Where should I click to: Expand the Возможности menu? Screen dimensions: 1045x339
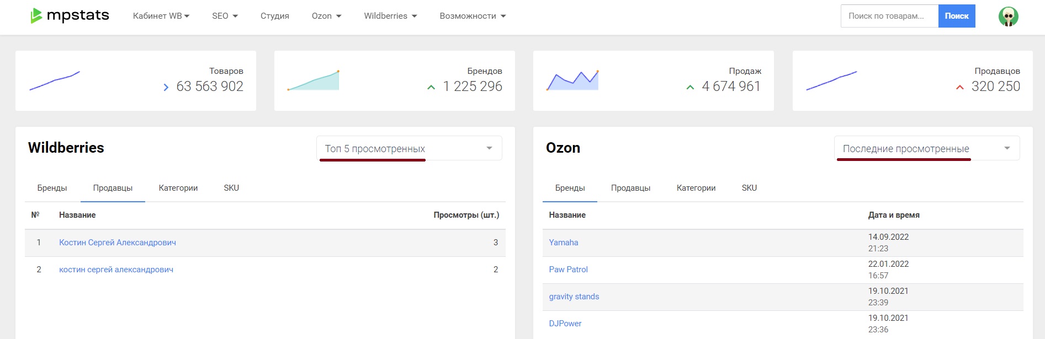(473, 16)
